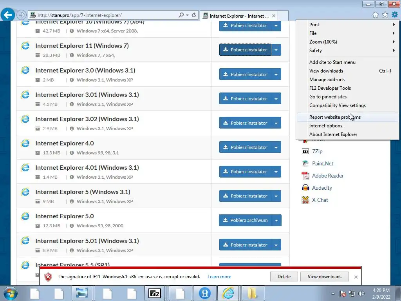
Task: Expand dropdown for Internet Explorer 3.0 download
Action: point(276,74)
